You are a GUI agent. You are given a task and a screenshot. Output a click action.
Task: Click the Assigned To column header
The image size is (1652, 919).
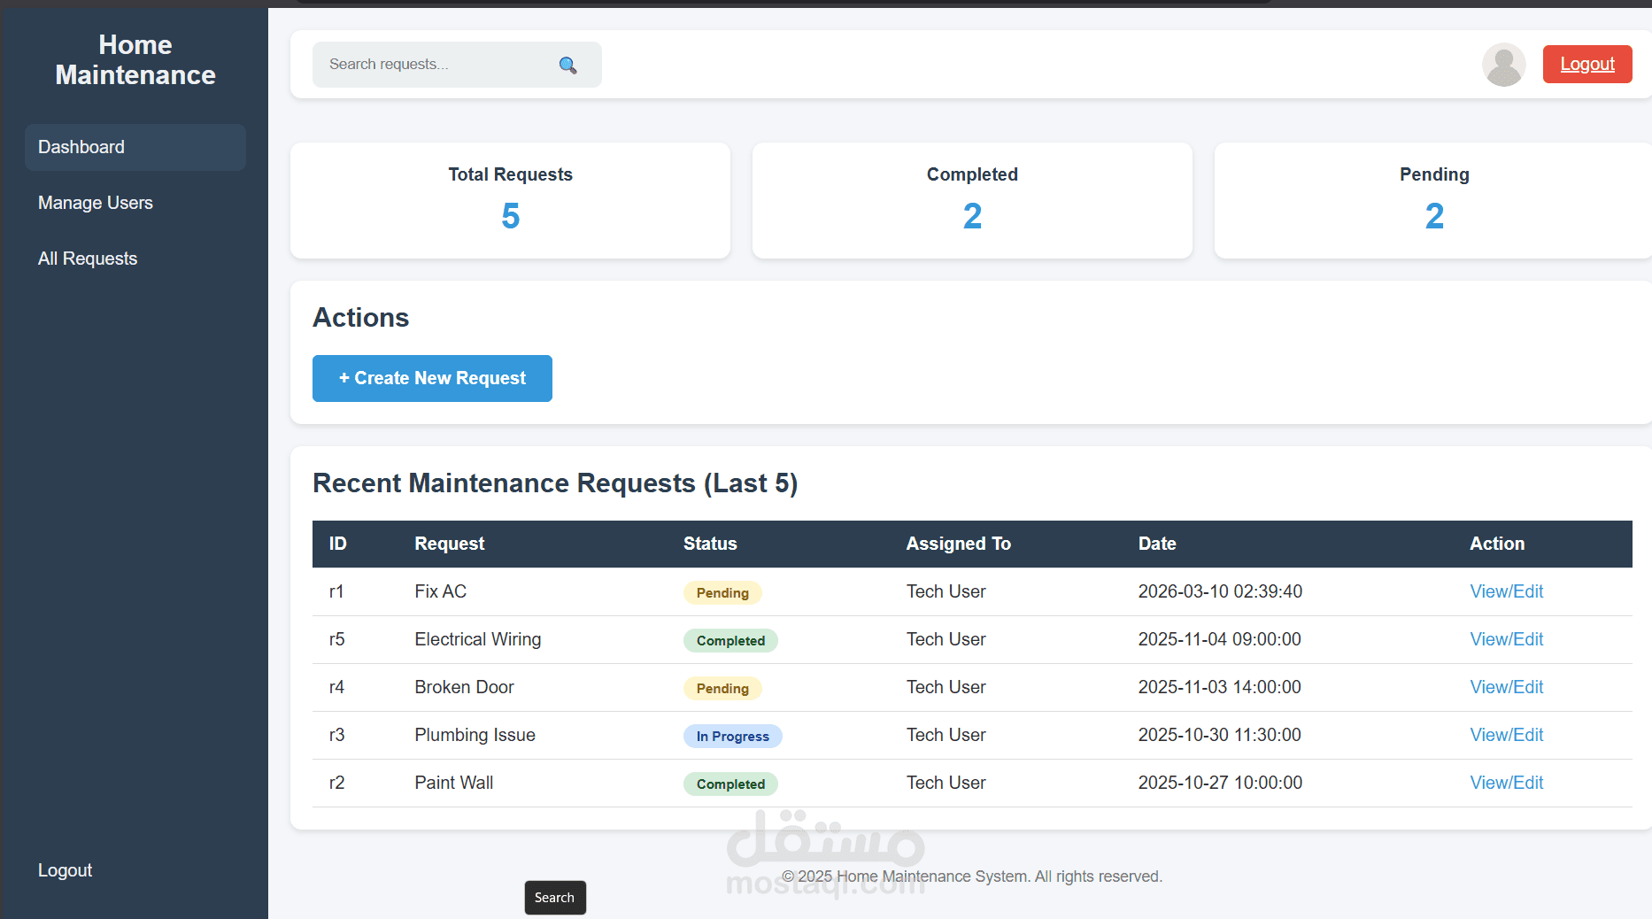[x=958, y=544]
